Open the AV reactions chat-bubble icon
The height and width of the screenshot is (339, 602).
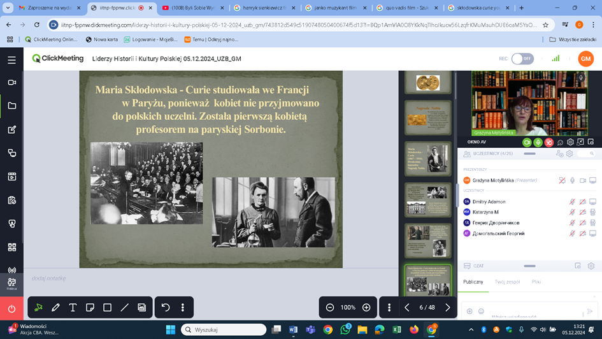pyautogui.click(x=560, y=143)
